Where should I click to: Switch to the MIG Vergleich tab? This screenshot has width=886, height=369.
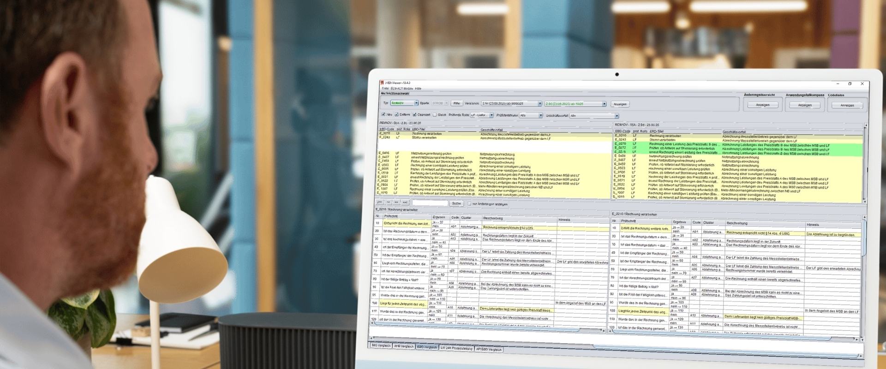click(381, 345)
